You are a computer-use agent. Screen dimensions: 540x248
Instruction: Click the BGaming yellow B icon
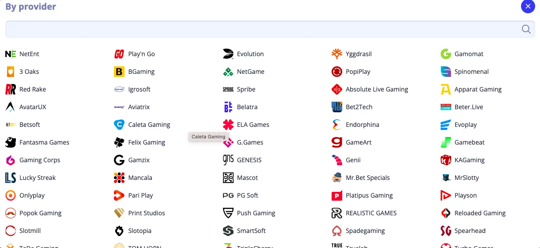coord(119,72)
